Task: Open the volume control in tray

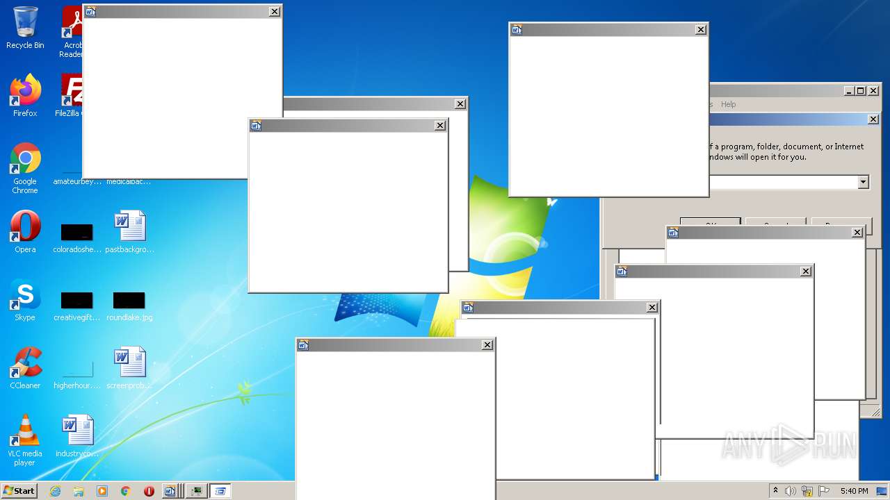Action: (x=791, y=491)
